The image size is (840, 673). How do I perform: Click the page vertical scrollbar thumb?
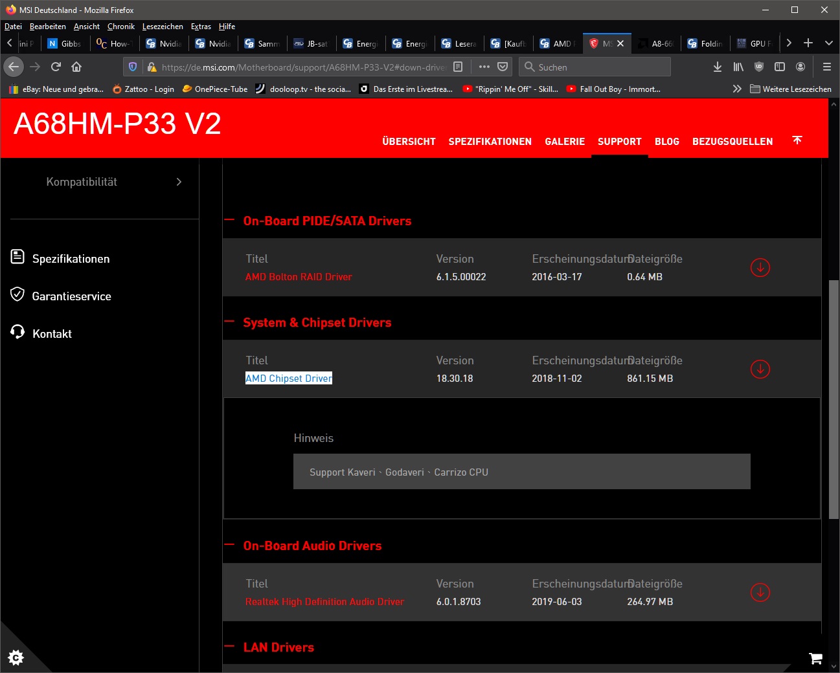(834, 399)
